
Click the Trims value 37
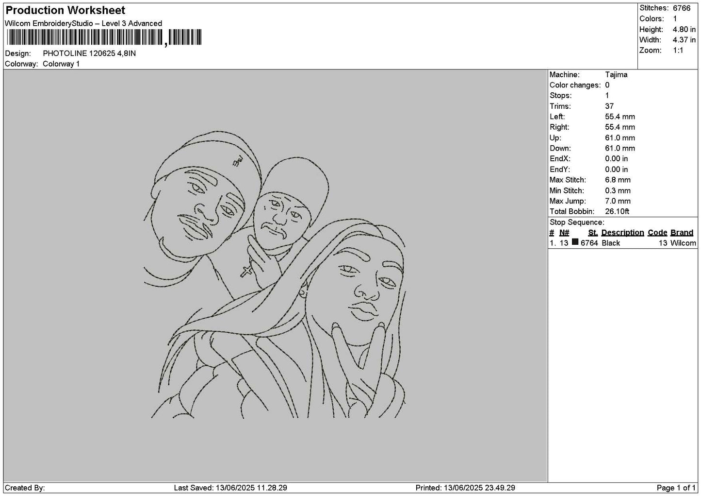pos(609,106)
